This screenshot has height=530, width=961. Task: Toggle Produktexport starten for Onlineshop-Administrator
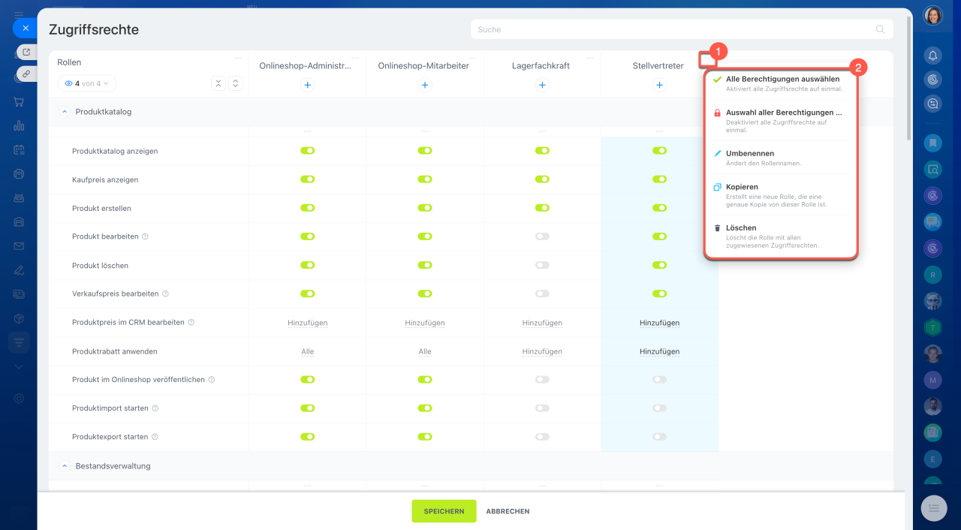click(307, 437)
